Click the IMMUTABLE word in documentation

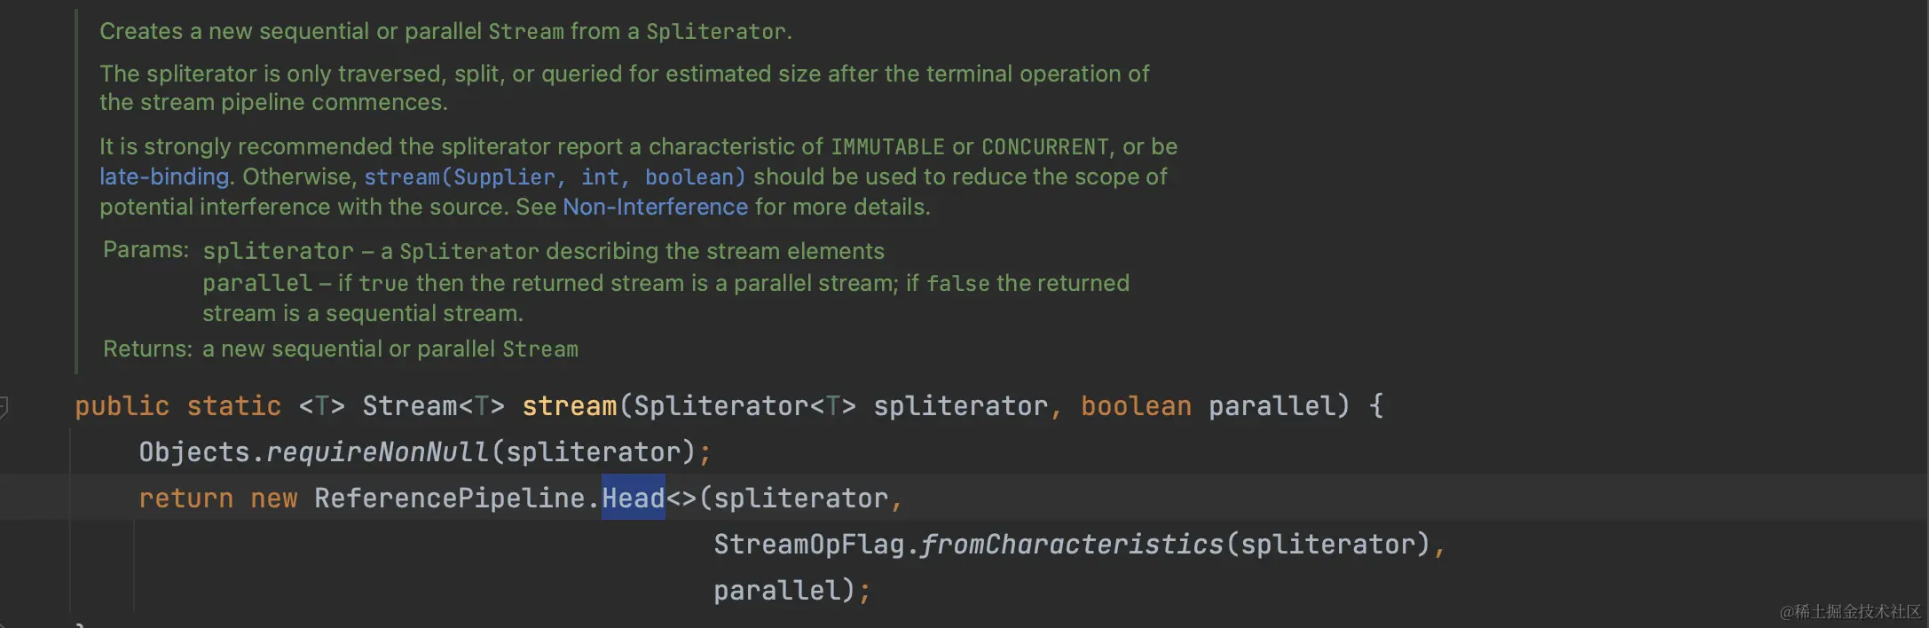(x=888, y=146)
